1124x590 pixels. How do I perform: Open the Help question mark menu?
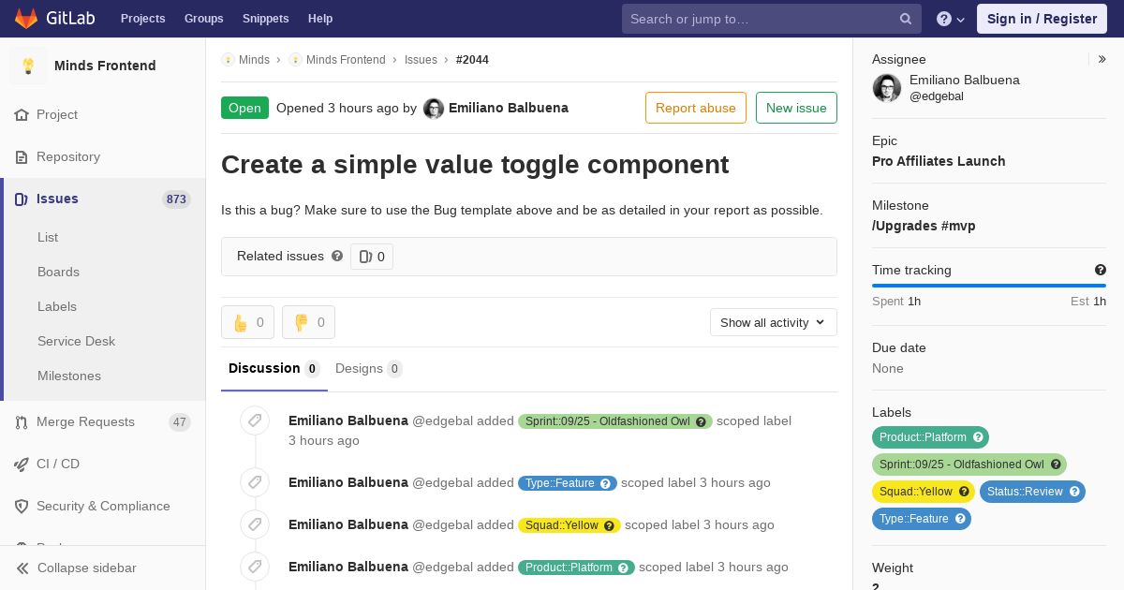(x=951, y=19)
